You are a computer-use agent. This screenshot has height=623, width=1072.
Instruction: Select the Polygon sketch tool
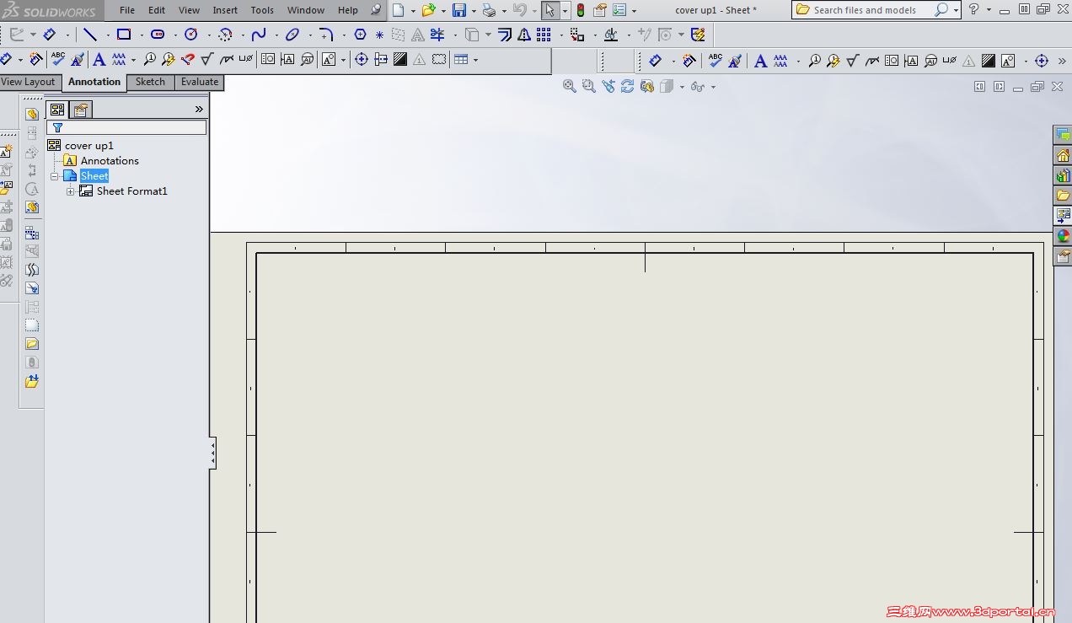360,35
